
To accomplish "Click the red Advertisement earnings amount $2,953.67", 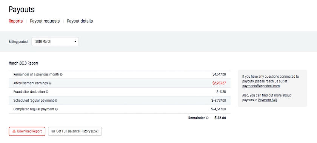I will pyautogui.click(x=219, y=83).
